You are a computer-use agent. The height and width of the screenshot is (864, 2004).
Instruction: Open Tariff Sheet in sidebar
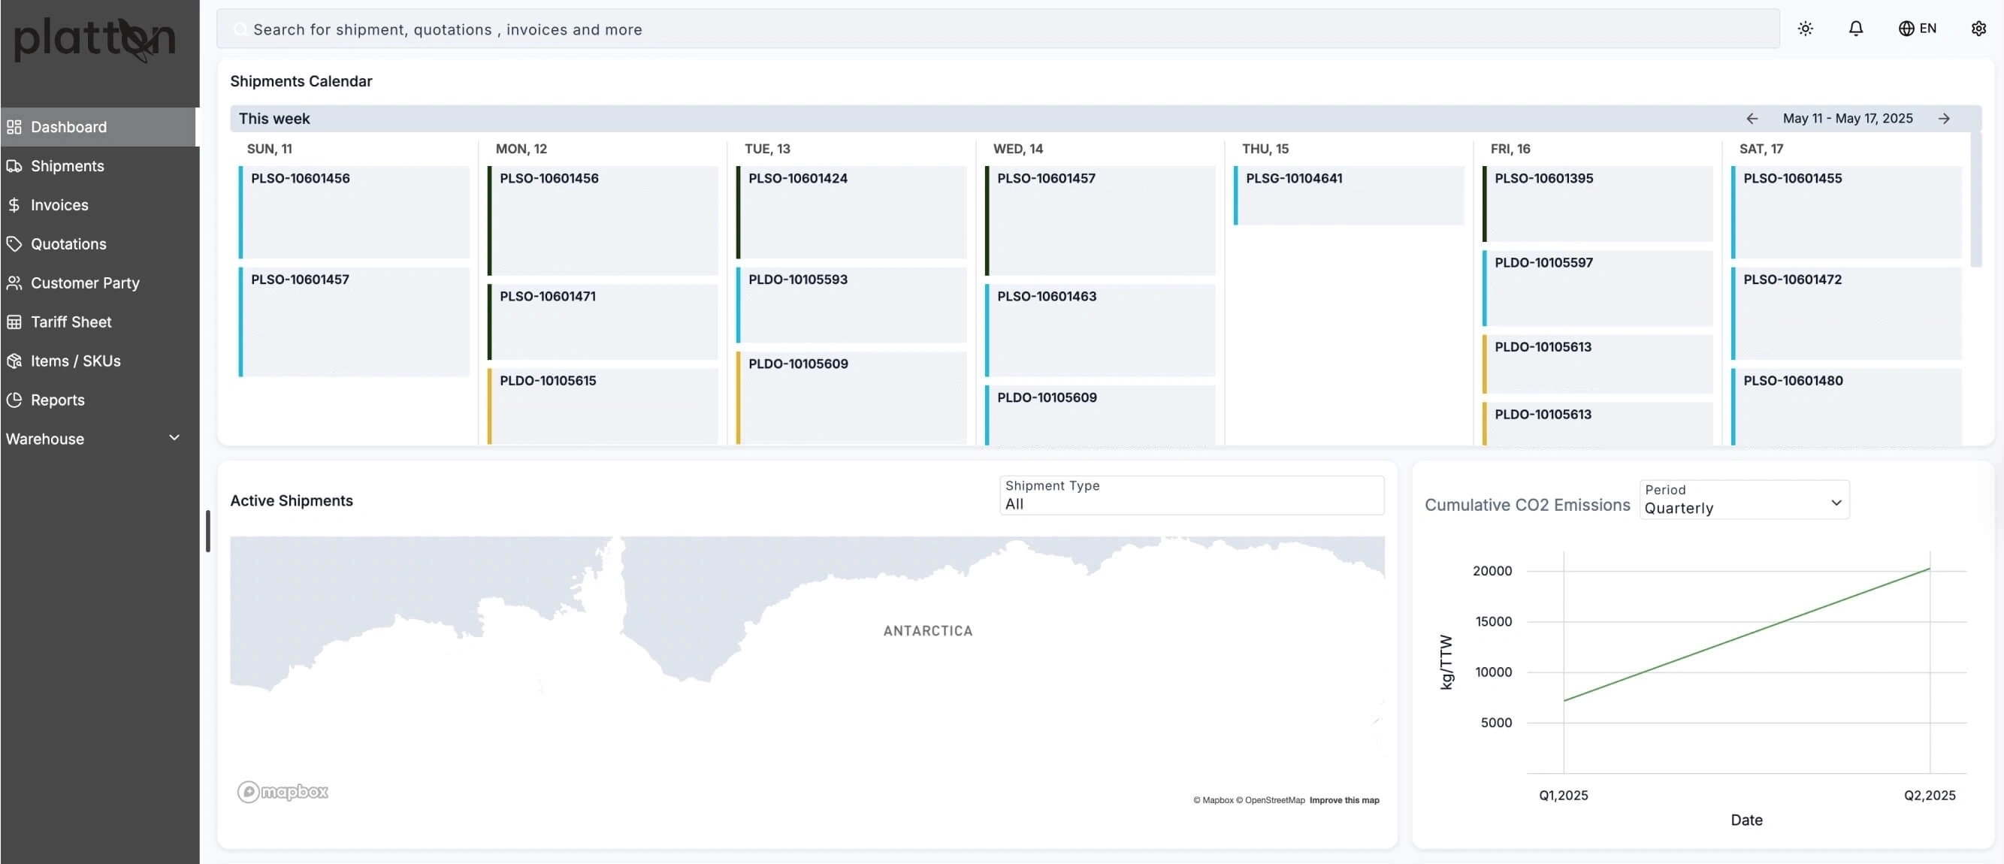[x=71, y=322]
